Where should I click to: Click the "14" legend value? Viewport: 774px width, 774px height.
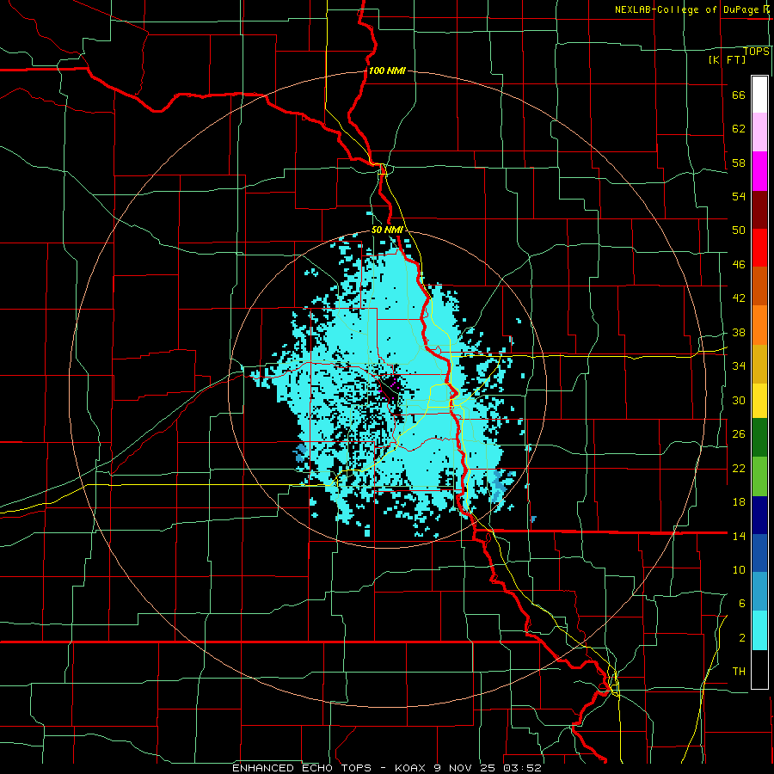[739, 536]
